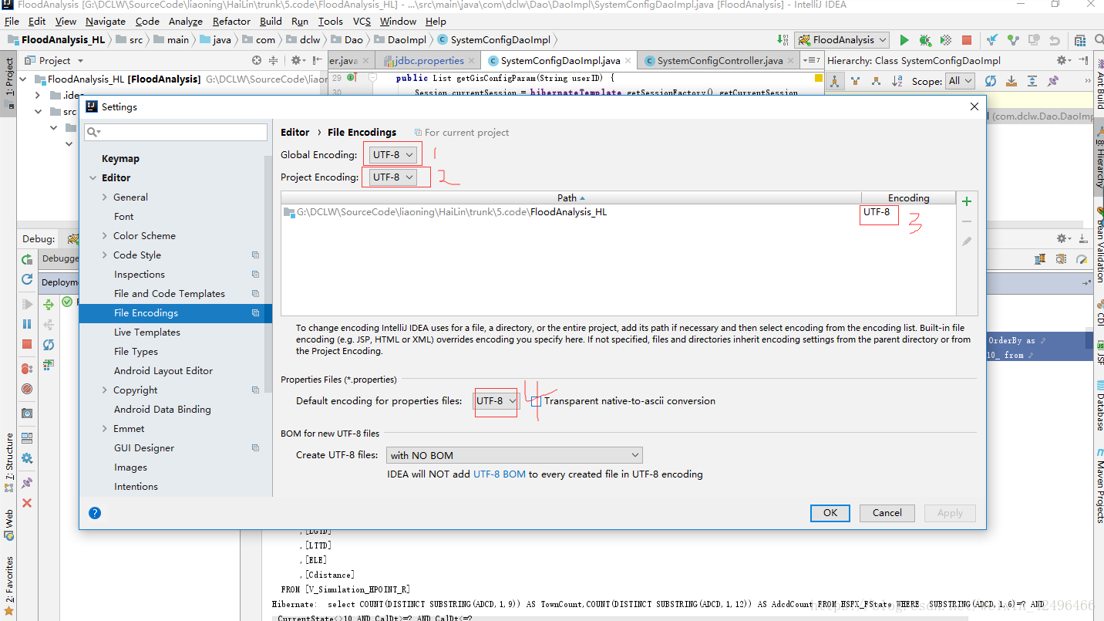Stop the process in Debug panel
1104x621 pixels.
pos(27,345)
